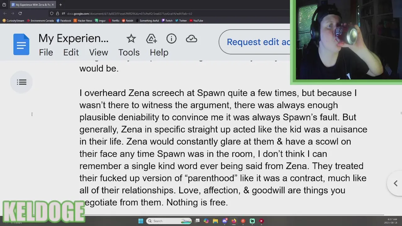Viewport: 402px width, 226px height.
Task: Expand the side panel chevron arrow
Action: 395,184
